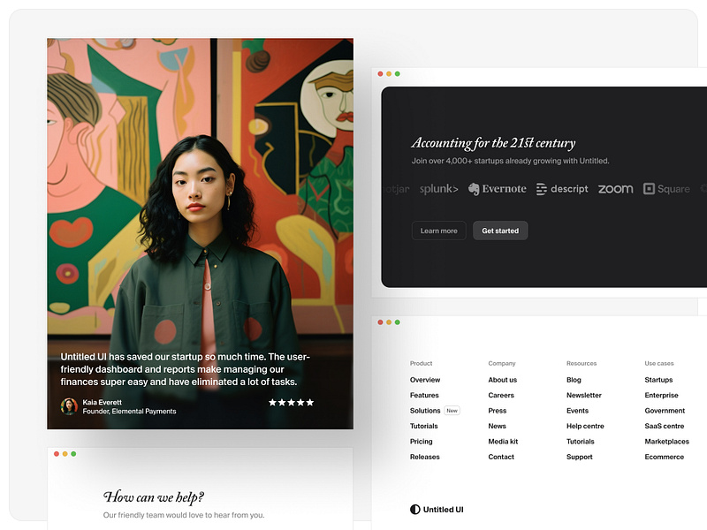The height and width of the screenshot is (530, 707).
Task: Go to Careers link
Action: pos(501,395)
